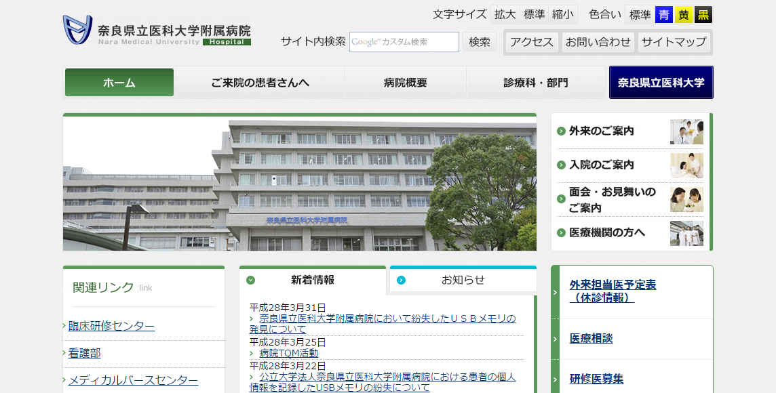776x393 pixels.
Task: Open 面会・お見舞いのご案内 link
Action: point(613,200)
